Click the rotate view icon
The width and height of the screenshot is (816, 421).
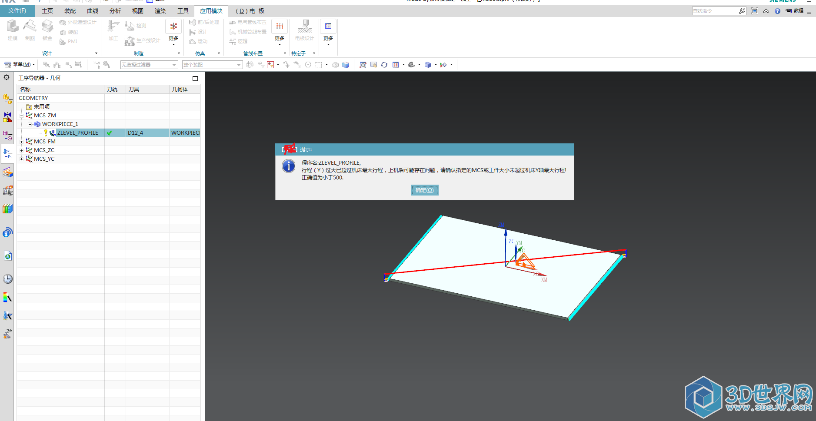384,65
